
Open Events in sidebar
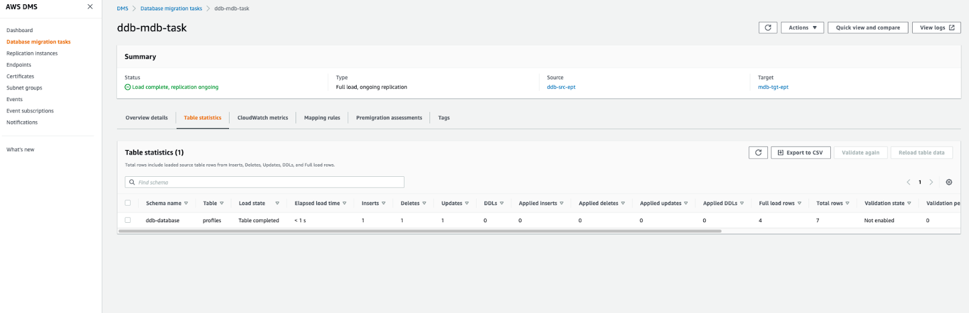coord(15,99)
